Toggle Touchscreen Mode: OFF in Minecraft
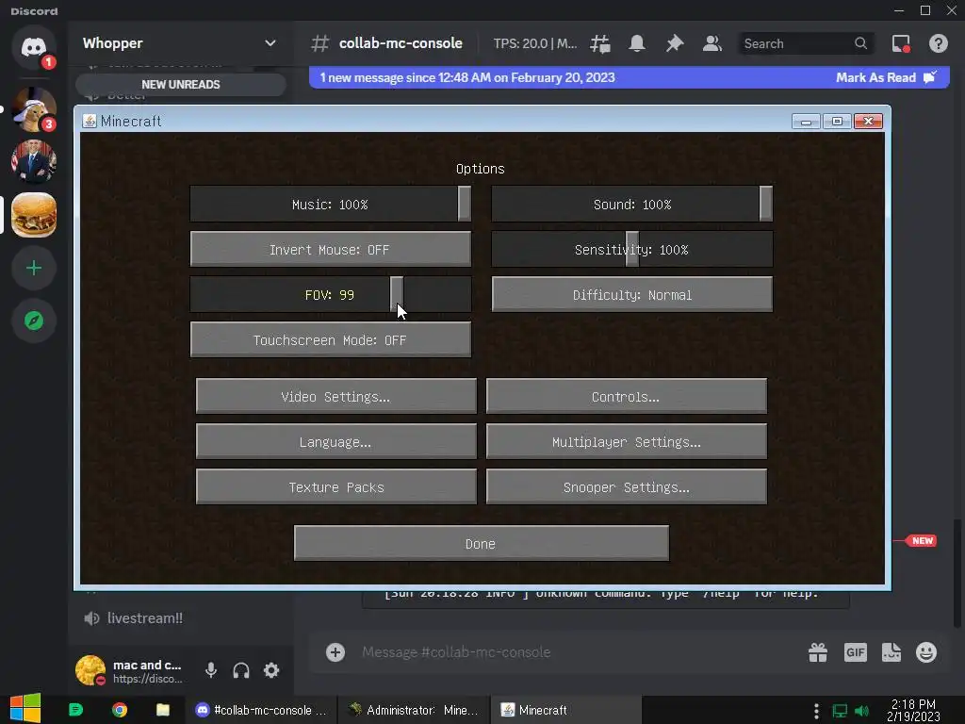Viewport: 965px width, 724px height. (x=331, y=339)
